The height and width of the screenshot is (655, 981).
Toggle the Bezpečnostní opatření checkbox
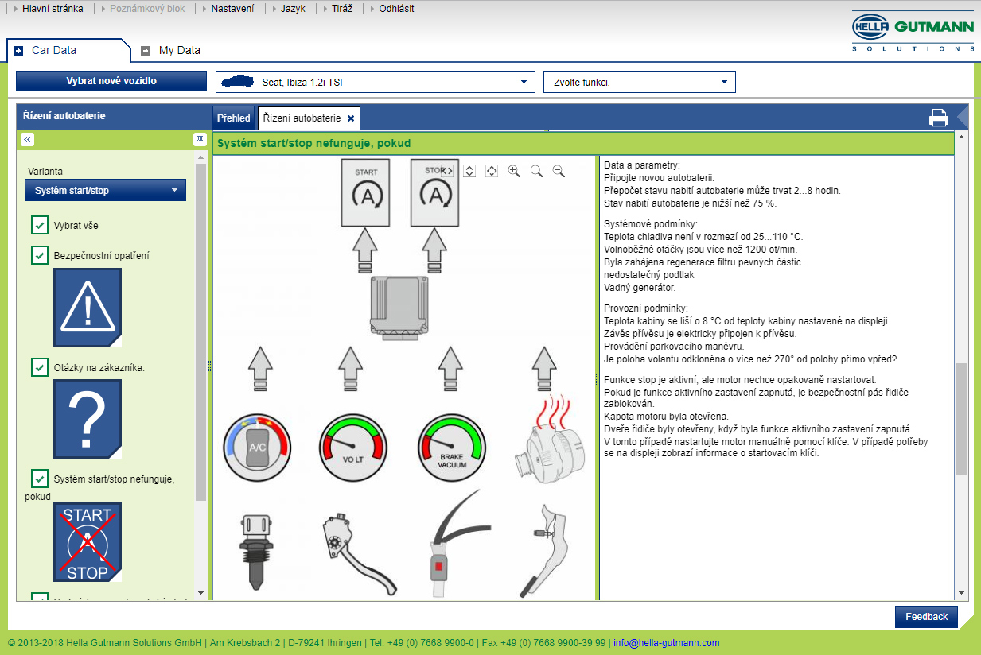click(x=40, y=255)
